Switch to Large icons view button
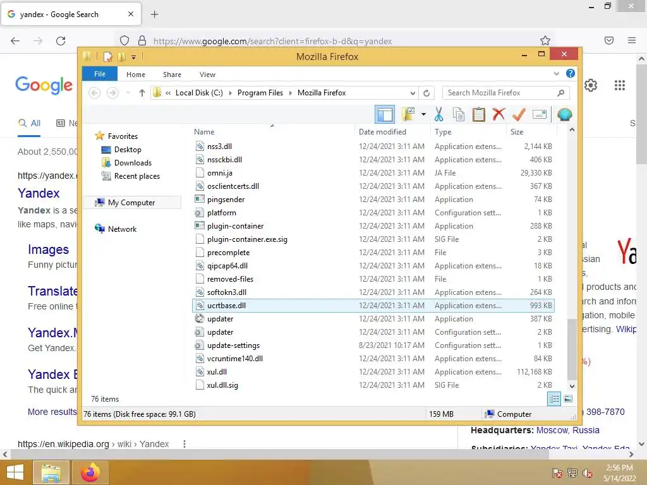 [x=568, y=399]
